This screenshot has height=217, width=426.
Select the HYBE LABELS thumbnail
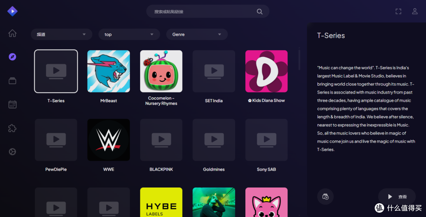(x=161, y=202)
